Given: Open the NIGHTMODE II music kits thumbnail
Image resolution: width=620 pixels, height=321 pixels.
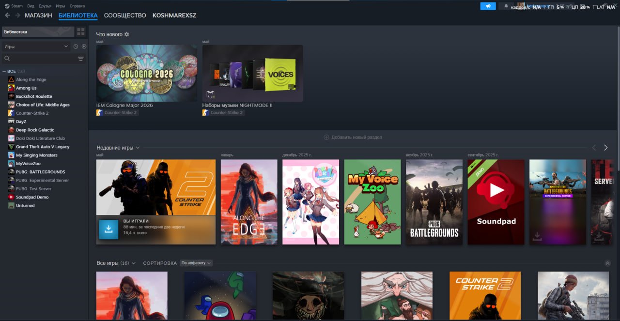Looking at the screenshot, I should click(253, 74).
